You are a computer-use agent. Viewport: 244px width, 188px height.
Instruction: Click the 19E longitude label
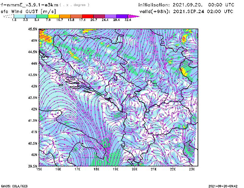point(116,169)
